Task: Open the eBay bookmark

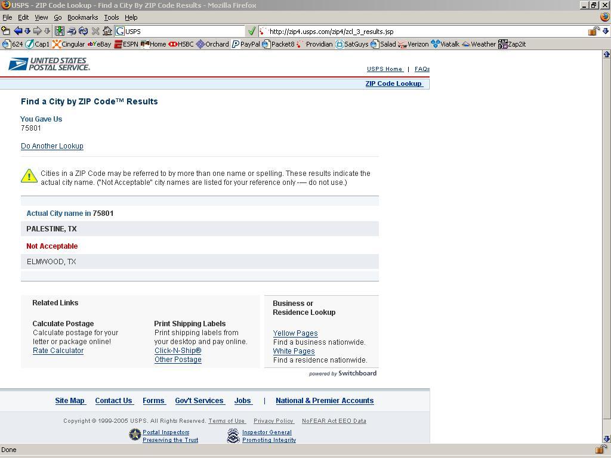Action: tap(100, 44)
